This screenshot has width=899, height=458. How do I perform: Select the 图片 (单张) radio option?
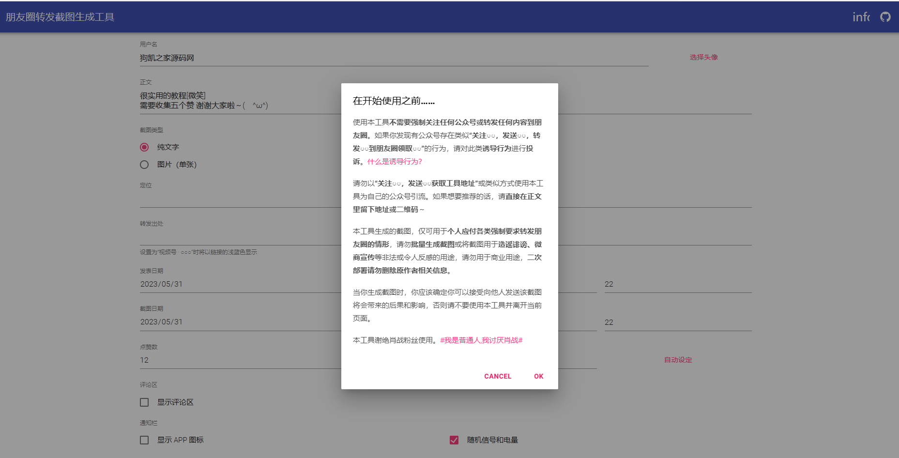[x=144, y=165]
